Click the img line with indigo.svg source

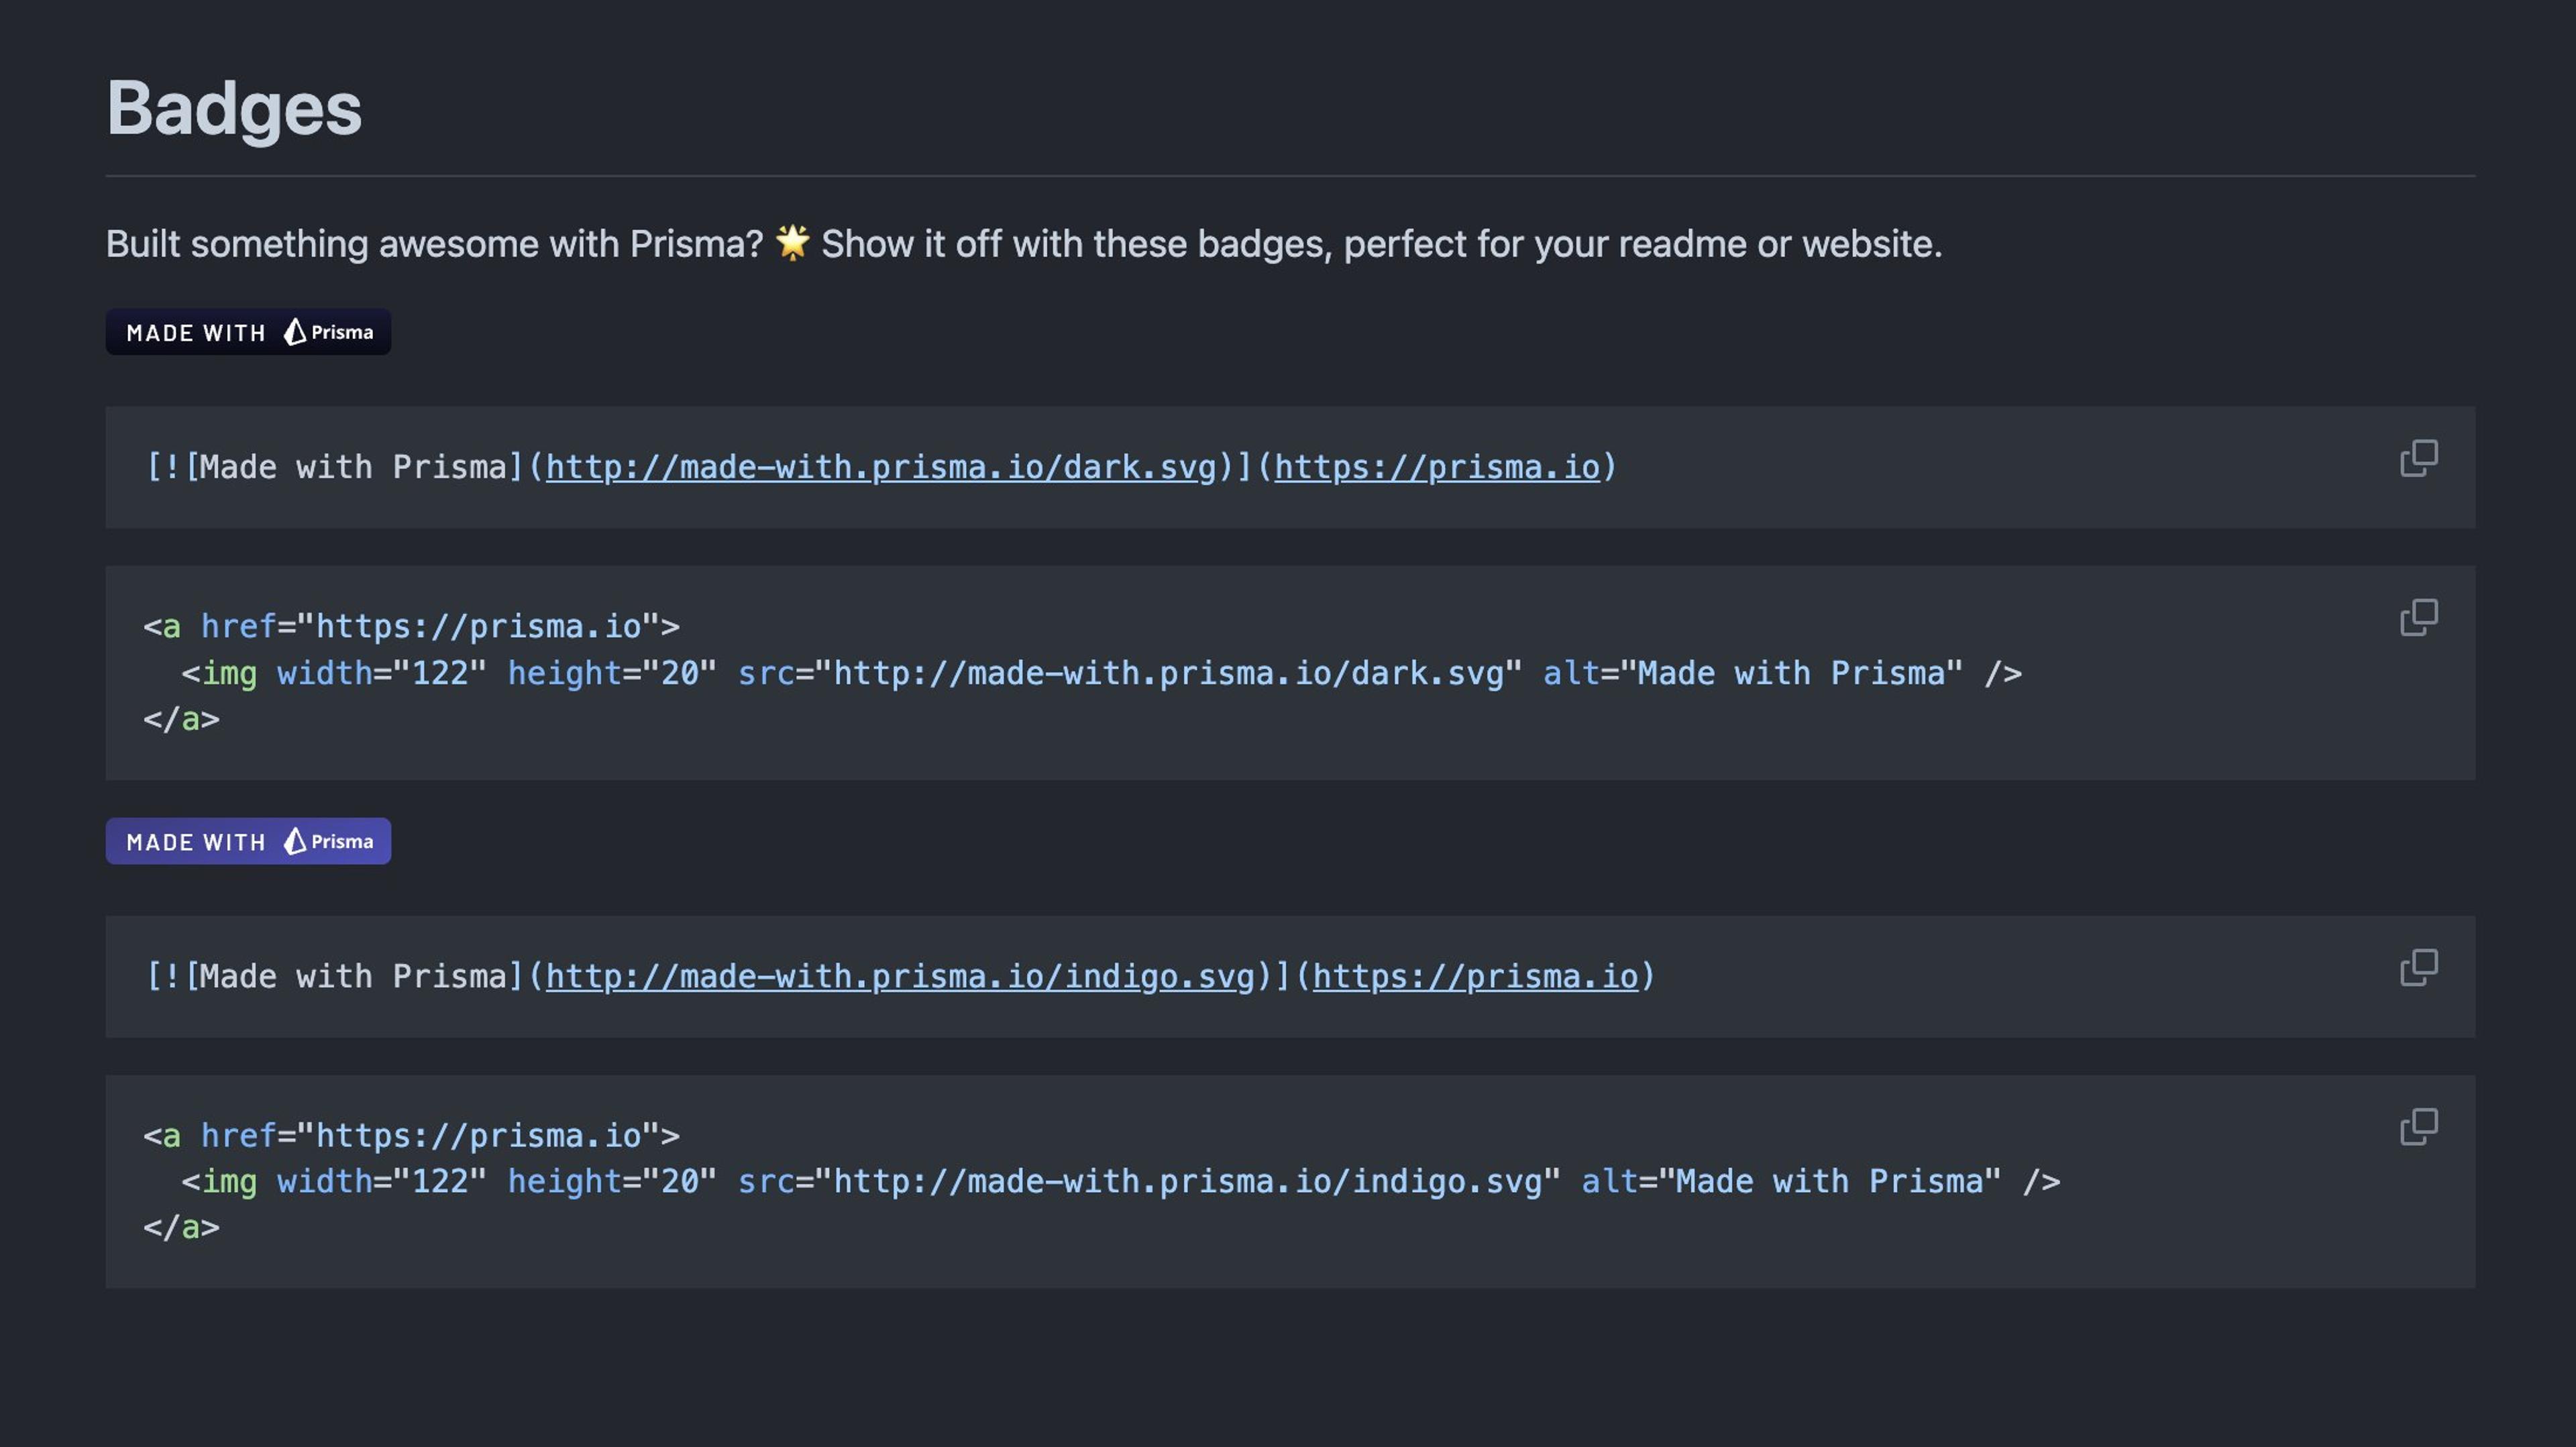pyautogui.click(x=1120, y=1181)
